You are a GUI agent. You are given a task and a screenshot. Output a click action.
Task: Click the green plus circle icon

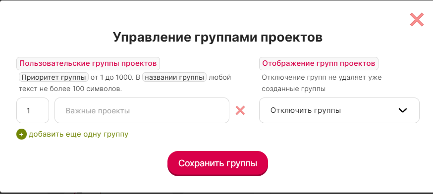[x=21, y=135]
